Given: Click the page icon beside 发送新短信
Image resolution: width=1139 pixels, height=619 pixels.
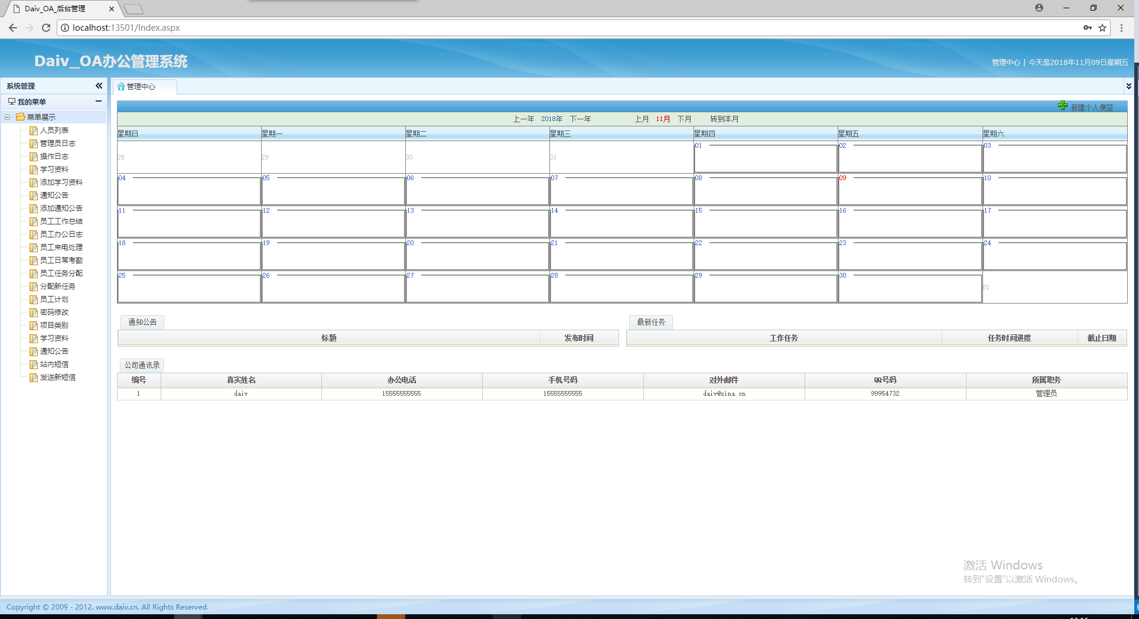Looking at the screenshot, I should click(x=34, y=377).
